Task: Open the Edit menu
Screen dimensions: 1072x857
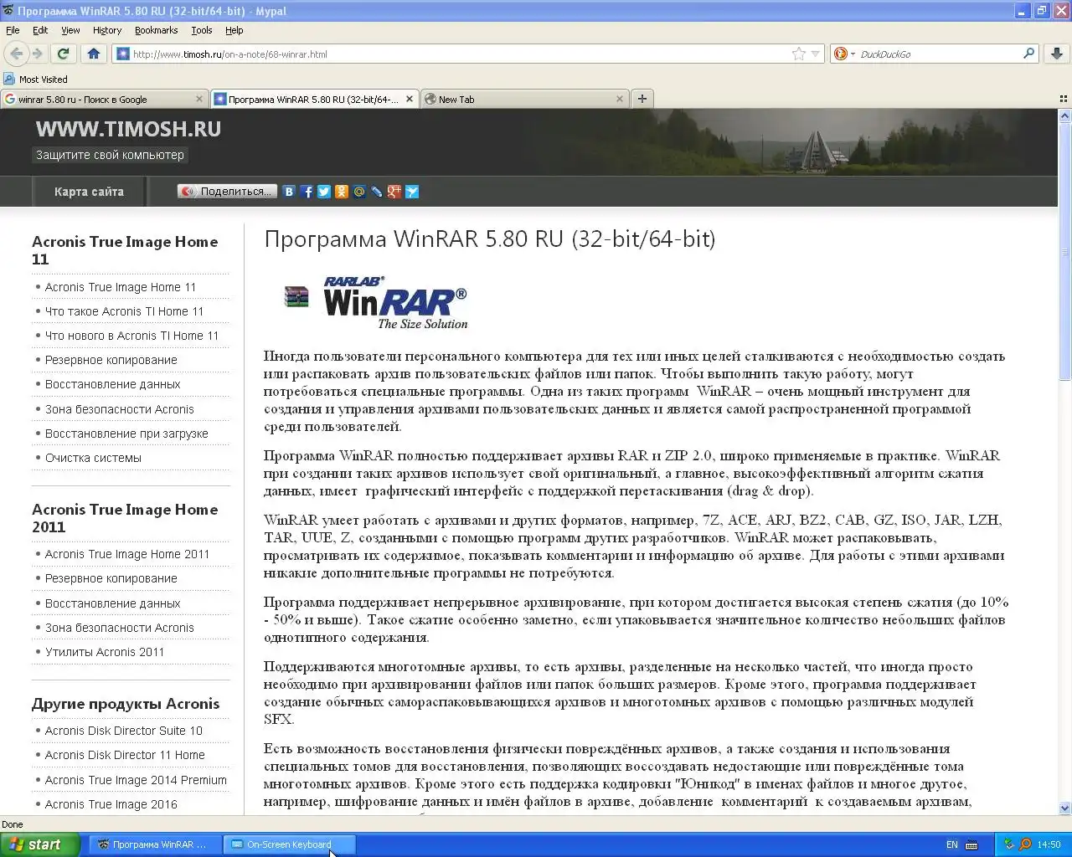Action: [x=40, y=30]
